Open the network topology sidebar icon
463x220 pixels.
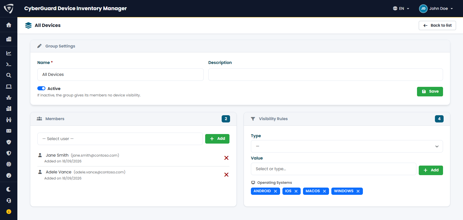[9, 98]
